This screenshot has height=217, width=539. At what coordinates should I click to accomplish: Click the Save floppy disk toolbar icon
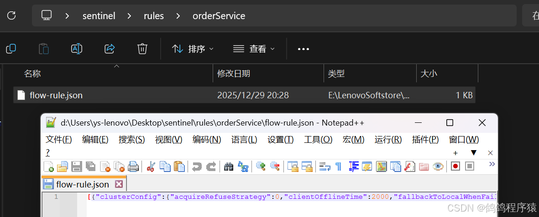pos(76,167)
